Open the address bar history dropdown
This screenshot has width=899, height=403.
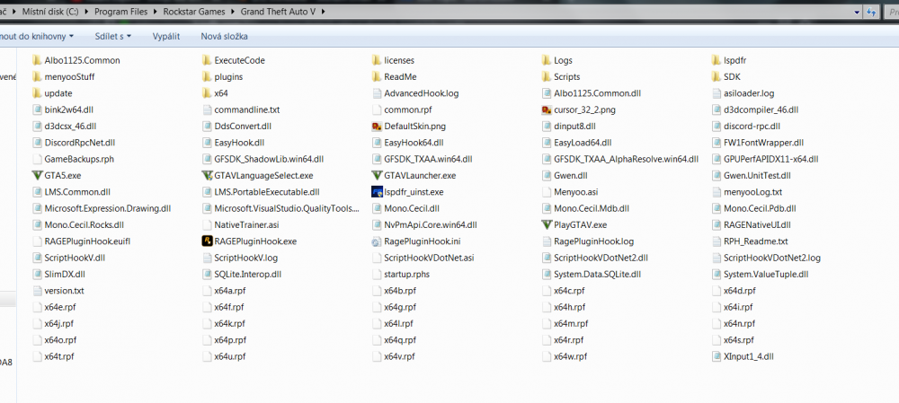857,12
